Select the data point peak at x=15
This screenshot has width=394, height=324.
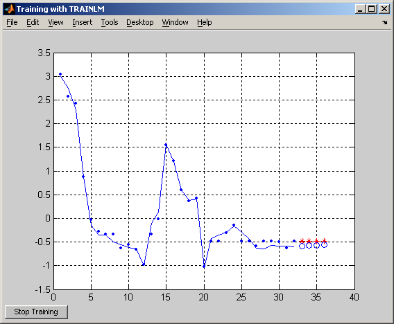(166, 145)
